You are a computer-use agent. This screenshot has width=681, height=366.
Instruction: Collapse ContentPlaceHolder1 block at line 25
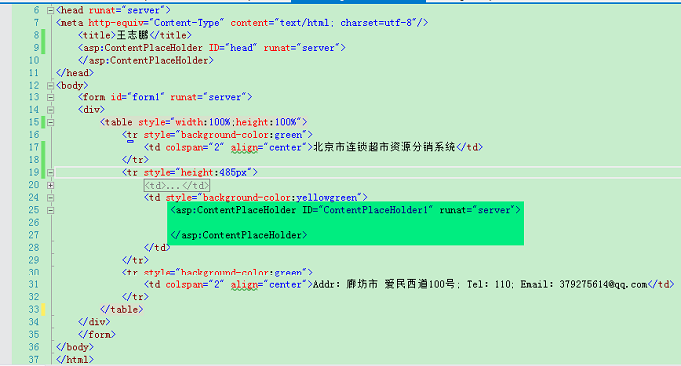pos(50,211)
